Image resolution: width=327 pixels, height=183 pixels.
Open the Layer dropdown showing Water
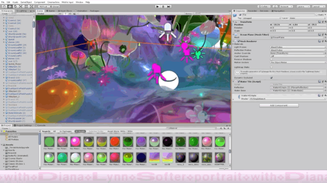point(307,18)
